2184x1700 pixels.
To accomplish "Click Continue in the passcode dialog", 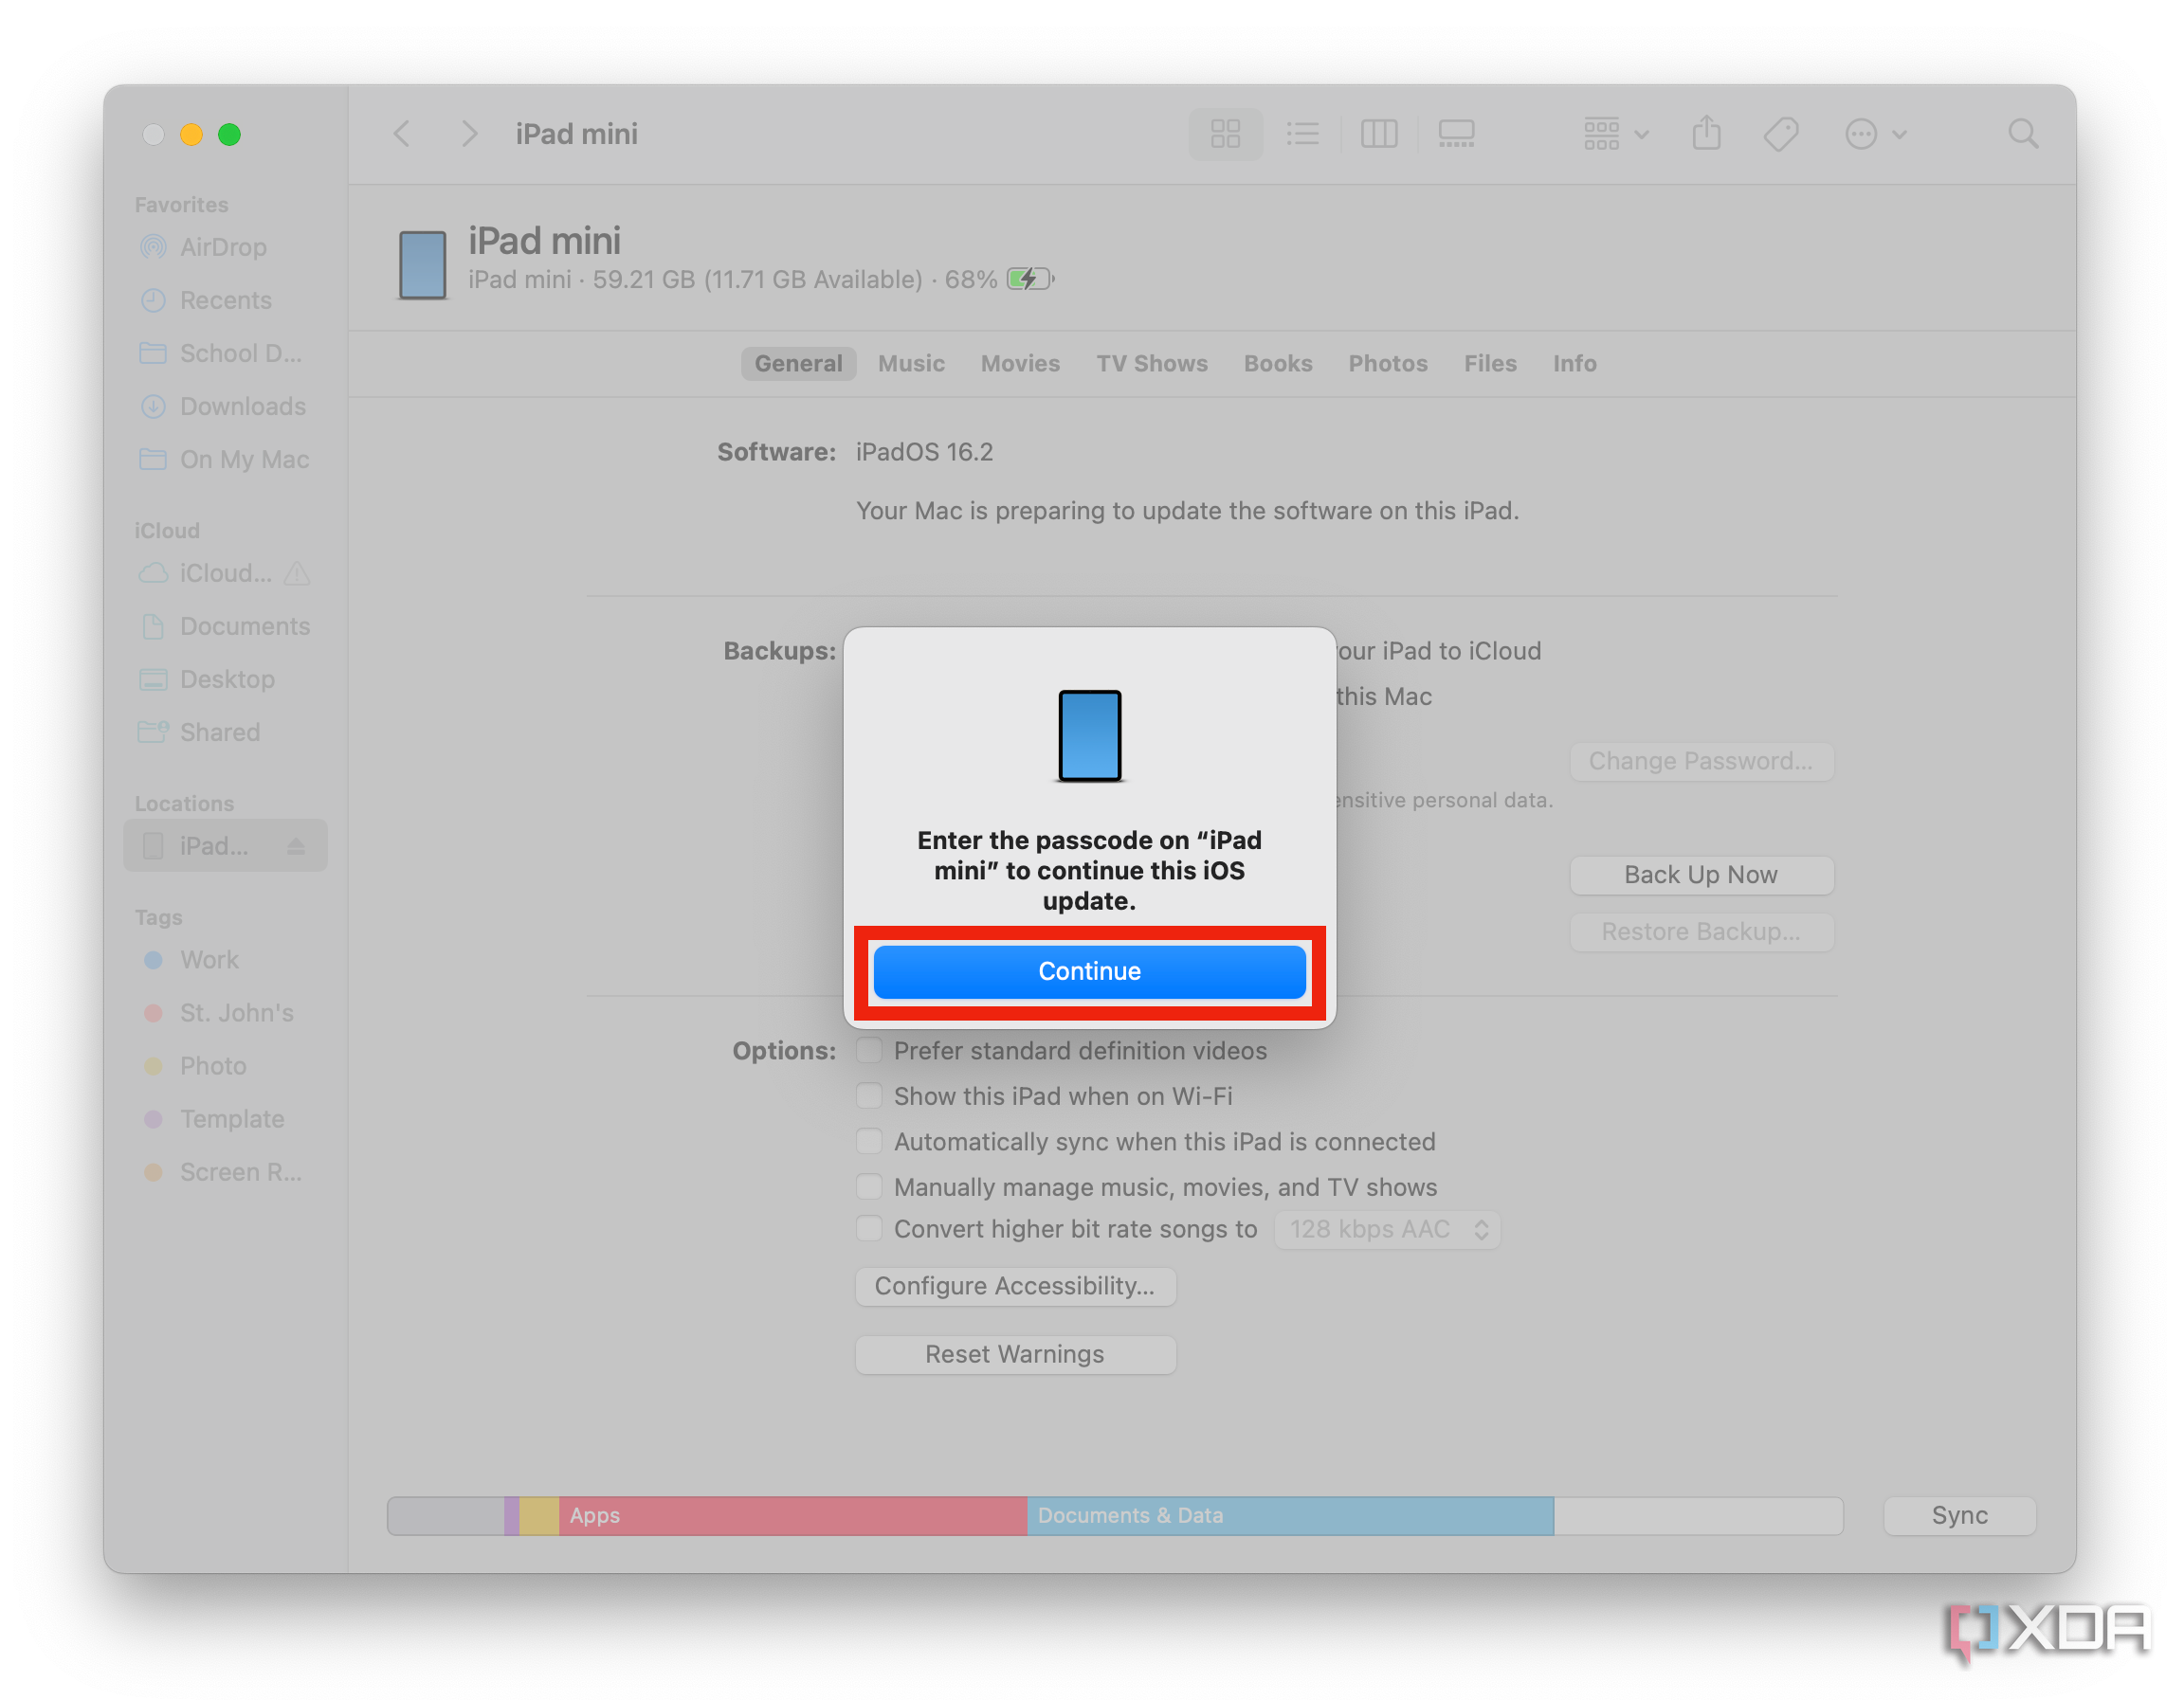I will point(1089,970).
